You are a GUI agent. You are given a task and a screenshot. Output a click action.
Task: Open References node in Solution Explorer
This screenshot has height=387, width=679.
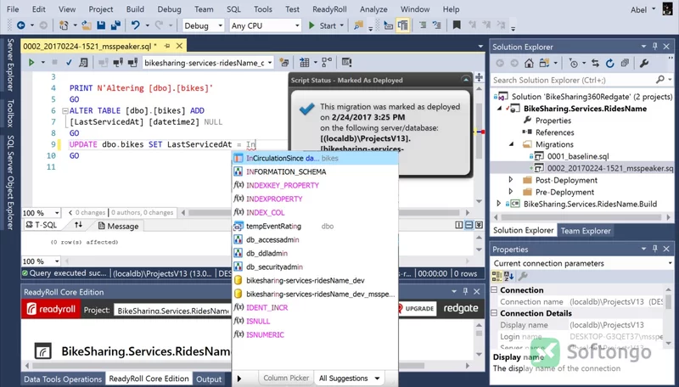click(x=554, y=132)
